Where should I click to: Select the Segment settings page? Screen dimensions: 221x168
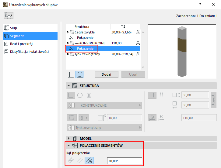[30, 36]
